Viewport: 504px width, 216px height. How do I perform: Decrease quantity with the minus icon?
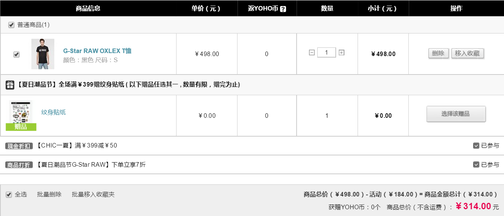[x=312, y=53]
